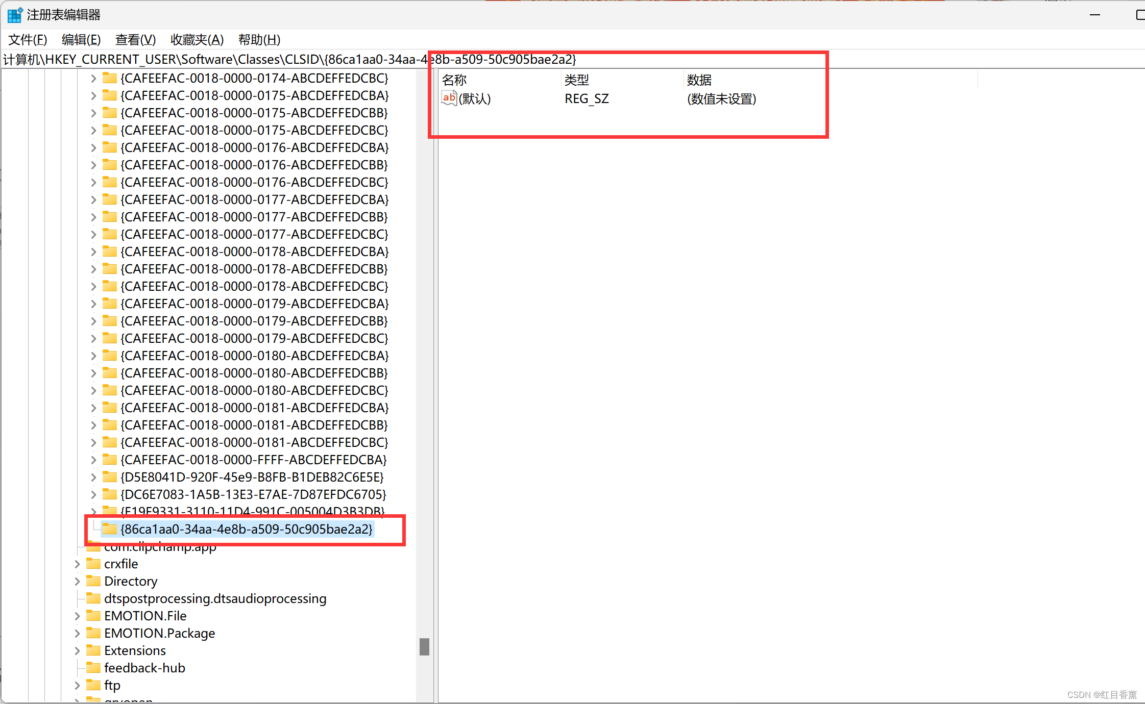Expand the {CAFEEFAC-0018-0000-0174-ABCDEFFEDCBC} key
The width and height of the screenshot is (1145, 704).
93,79
